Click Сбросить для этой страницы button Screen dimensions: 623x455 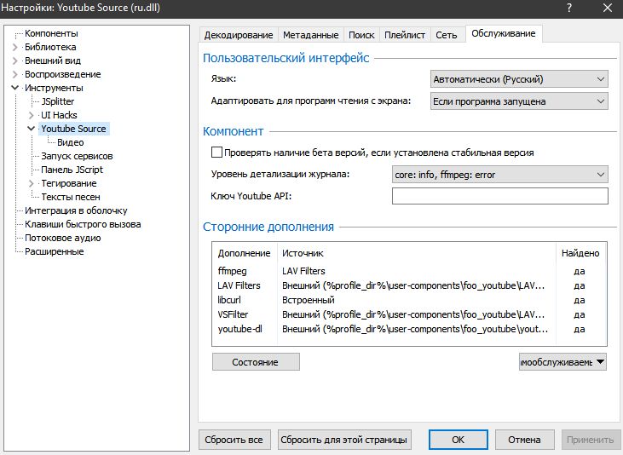(x=344, y=440)
